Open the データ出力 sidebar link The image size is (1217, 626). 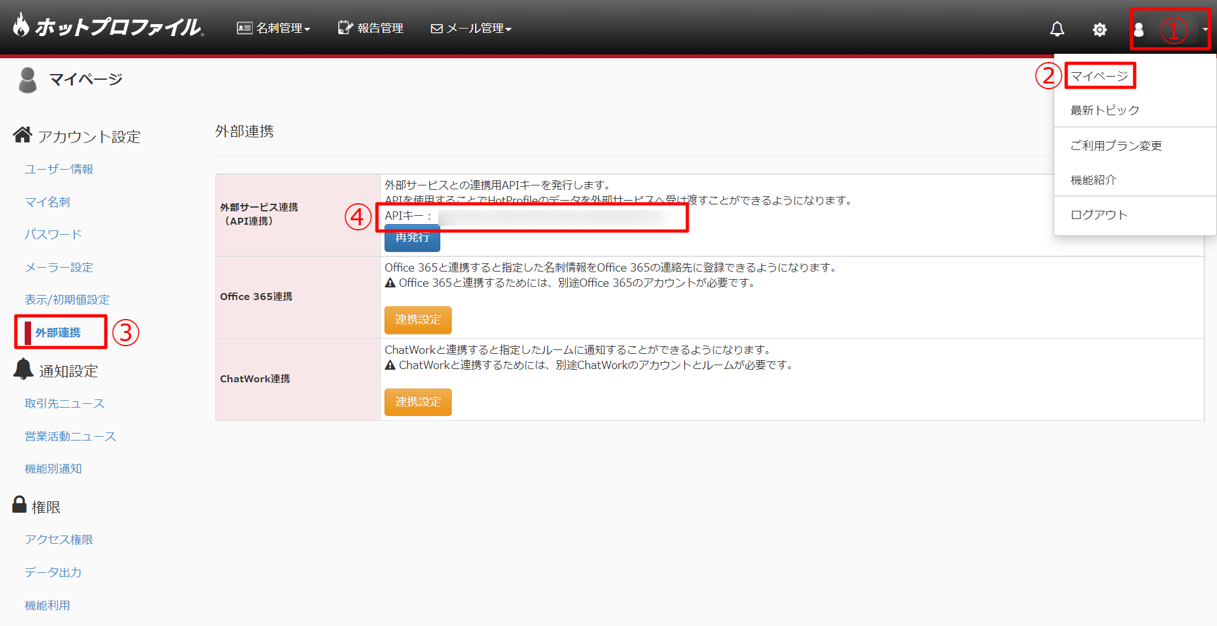tap(53, 572)
